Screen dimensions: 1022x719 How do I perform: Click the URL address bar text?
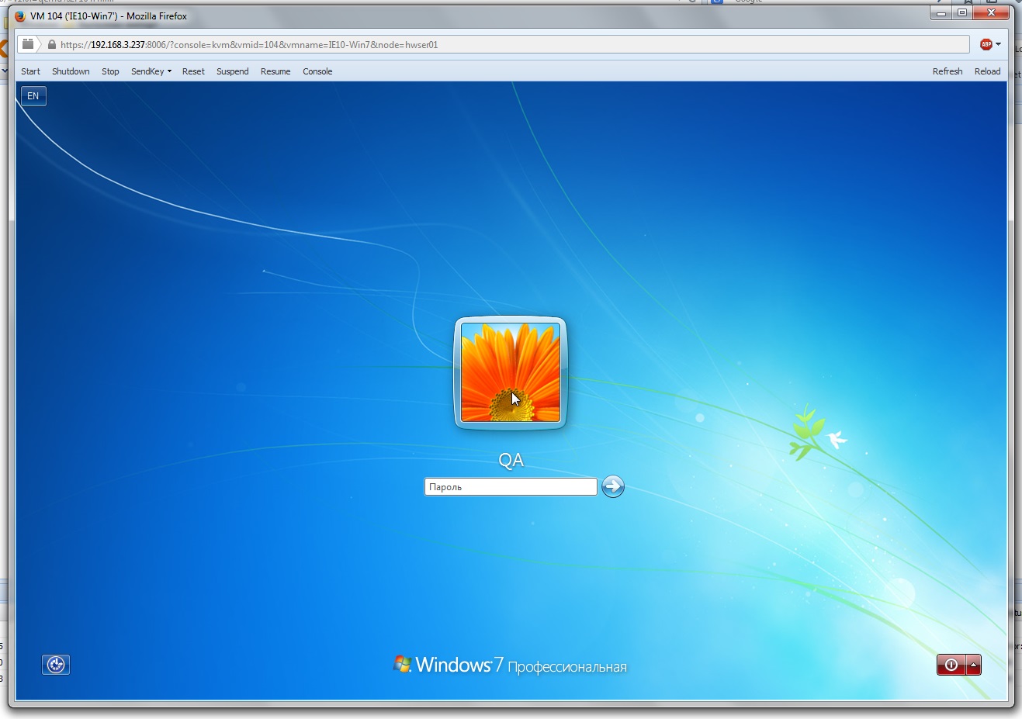click(249, 45)
